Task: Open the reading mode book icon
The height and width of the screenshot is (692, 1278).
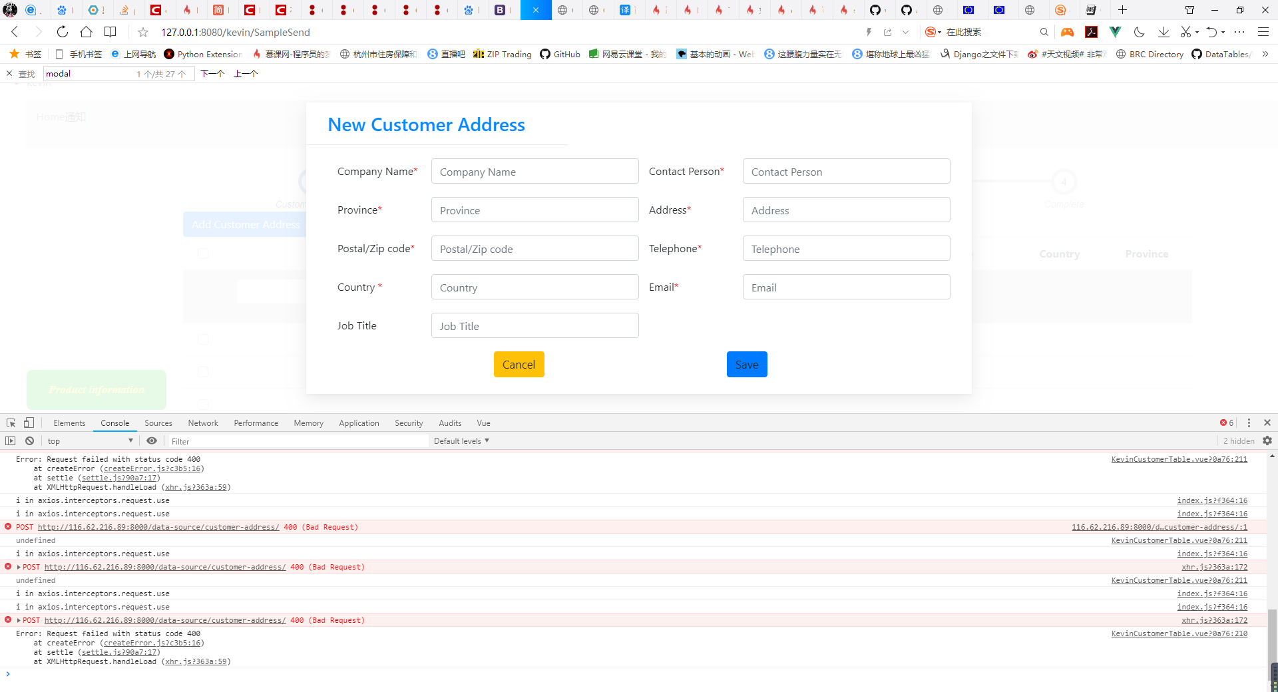Action: tap(110, 32)
